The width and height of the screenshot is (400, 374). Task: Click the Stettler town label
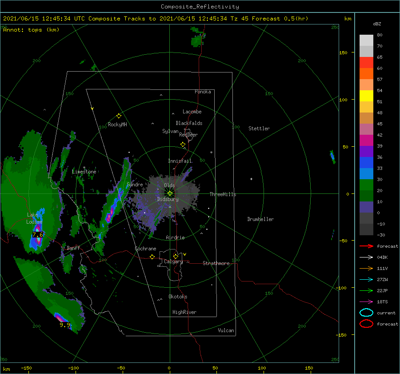click(x=259, y=129)
